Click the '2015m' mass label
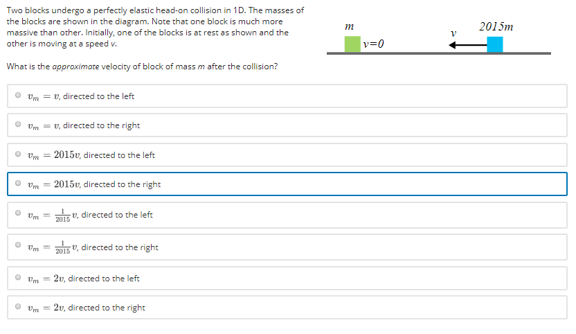 [496, 27]
